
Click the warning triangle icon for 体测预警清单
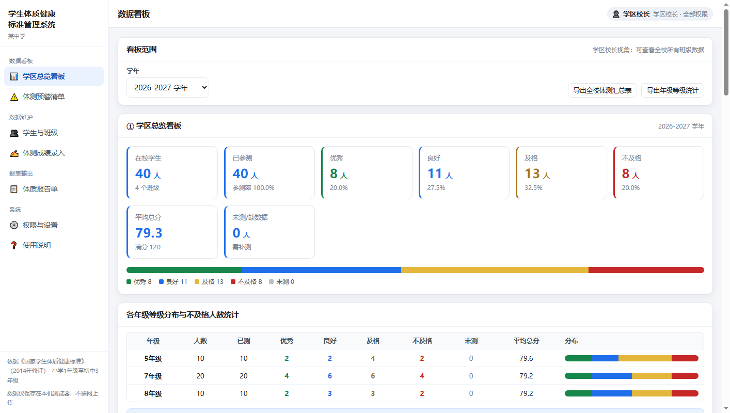tap(14, 97)
